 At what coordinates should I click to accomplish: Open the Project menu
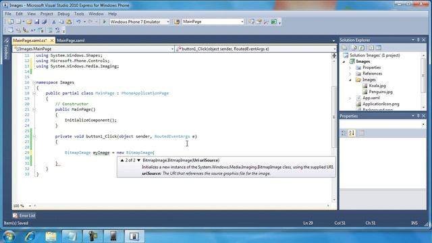click(47, 13)
